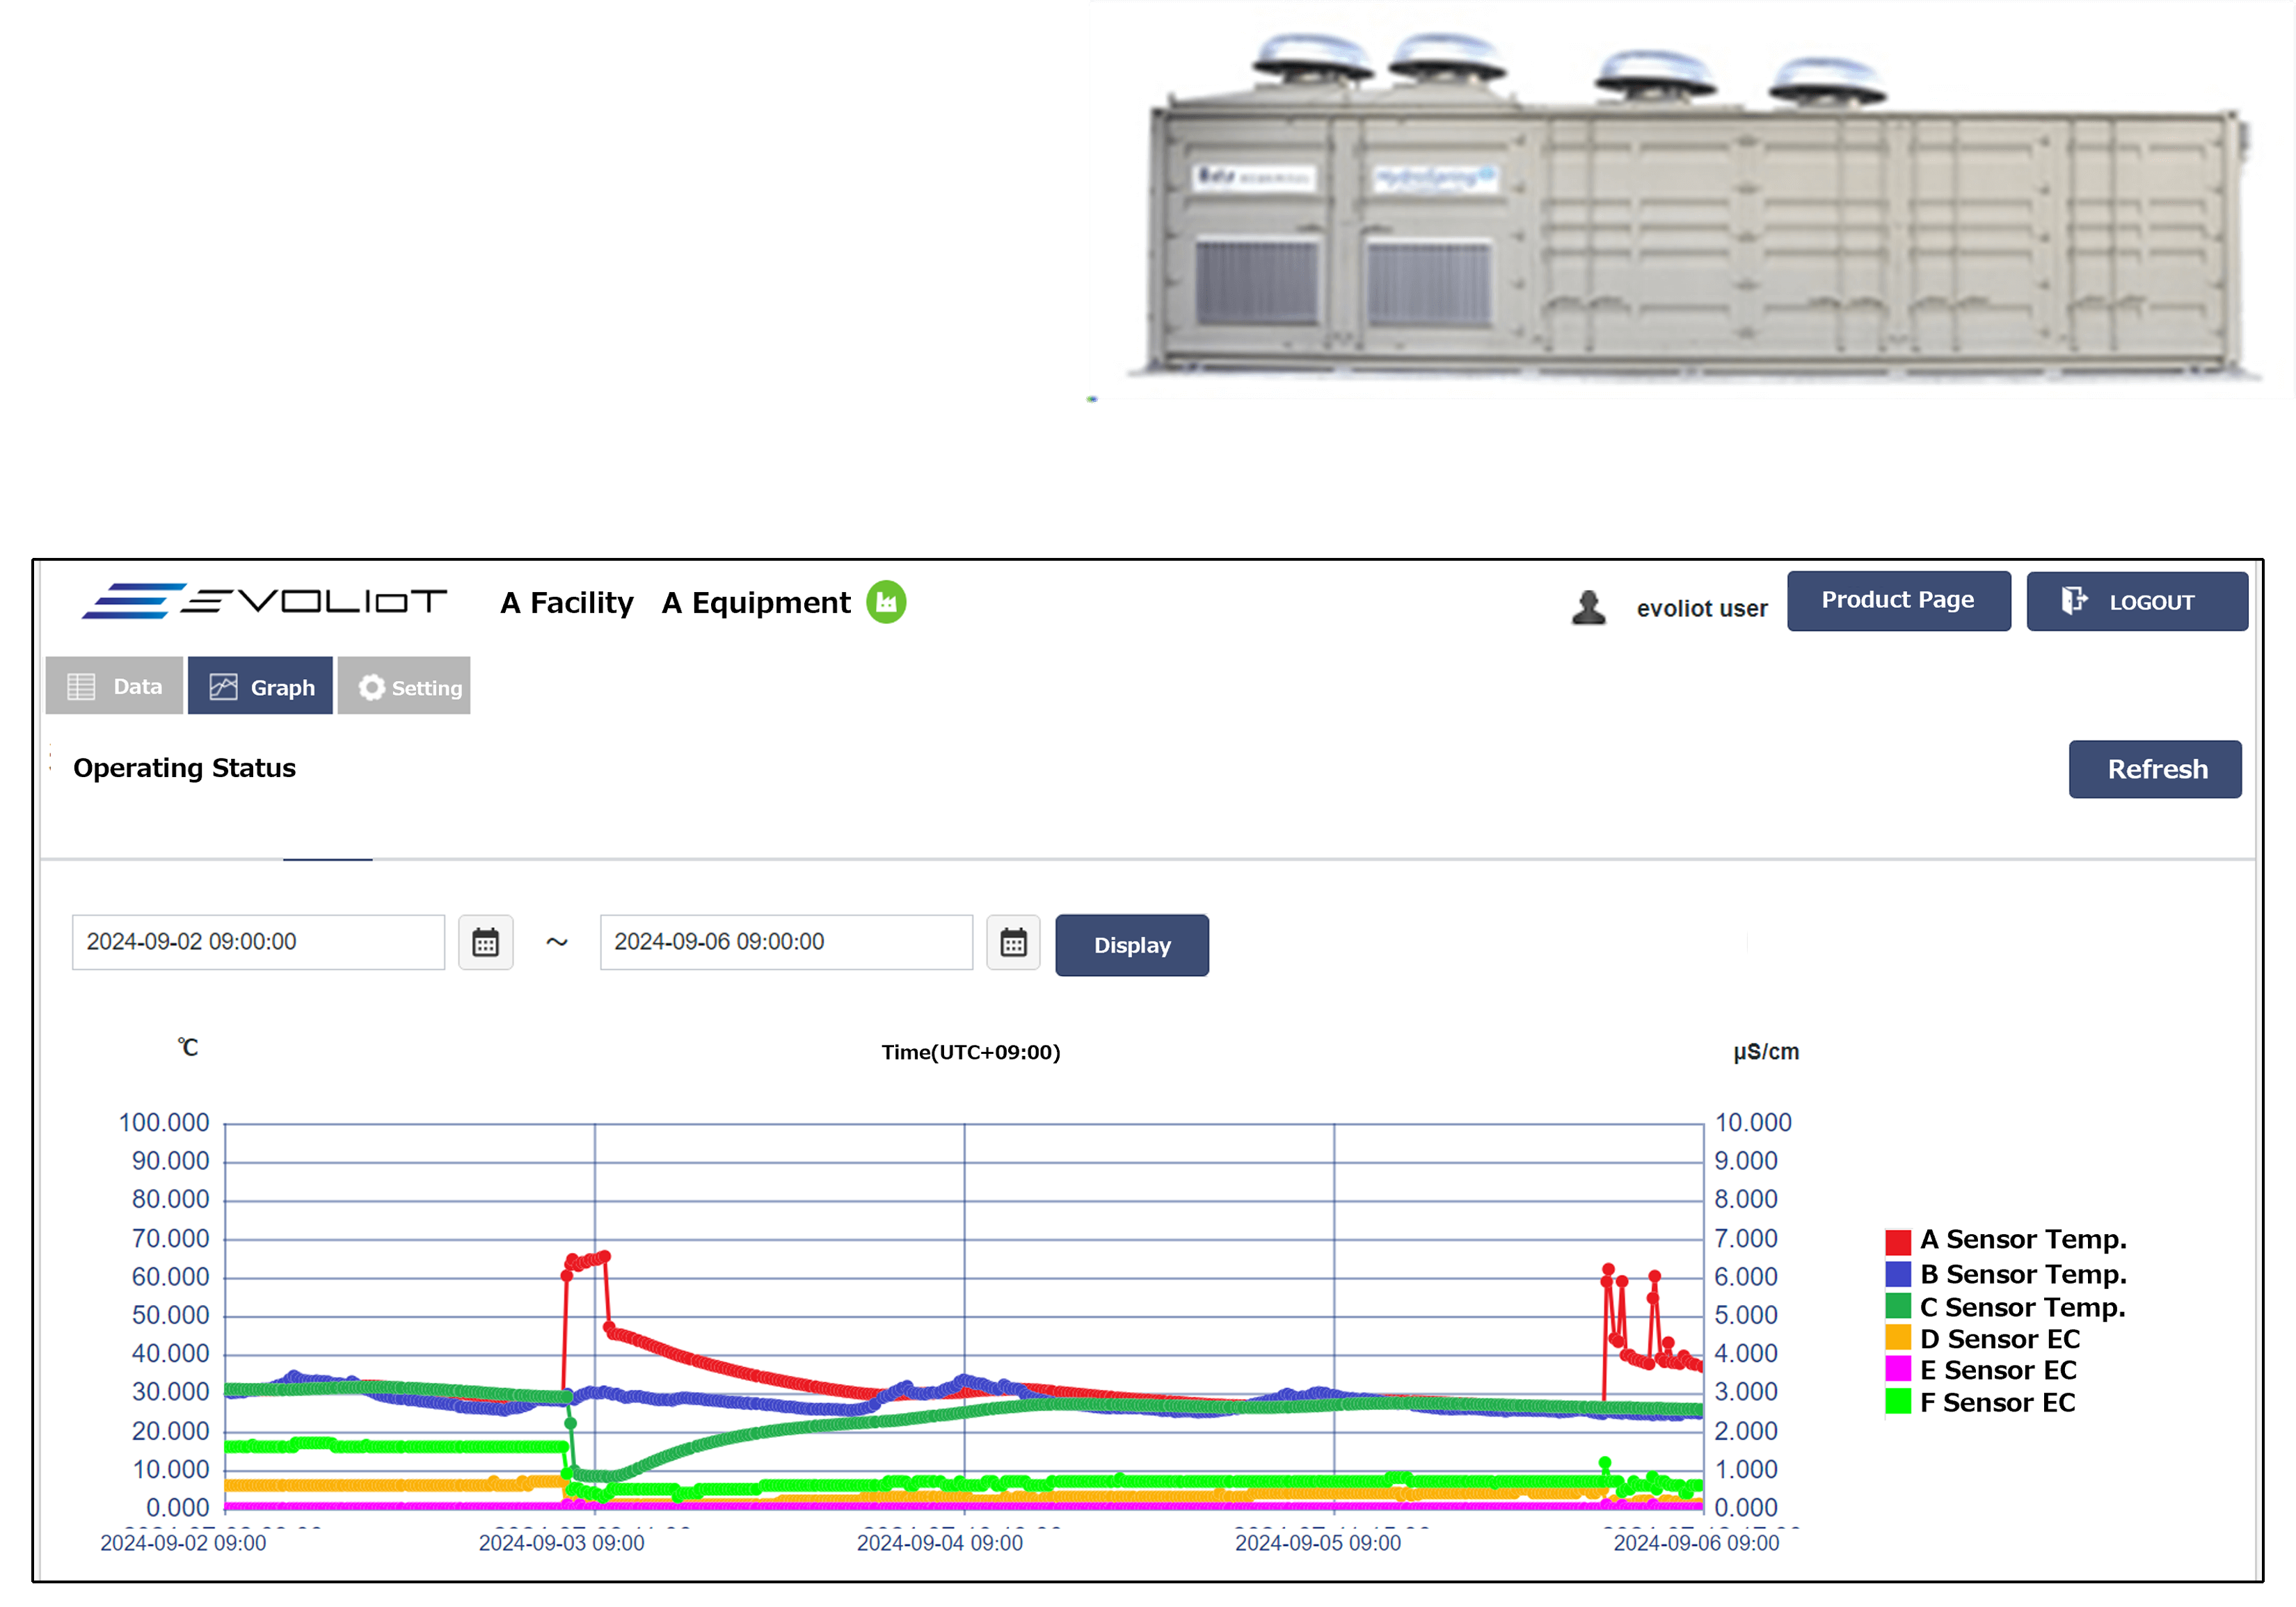
Task: Click the green factory status icon
Action: pos(885,602)
